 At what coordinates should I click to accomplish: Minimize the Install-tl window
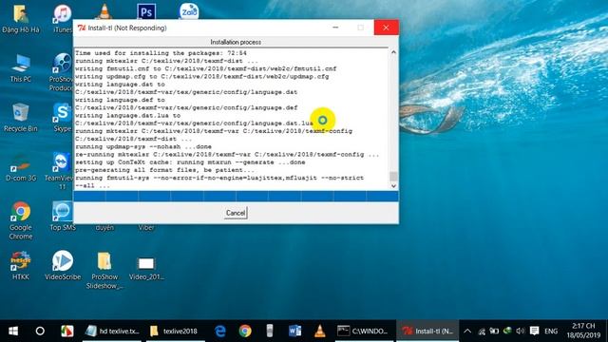point(335,28)
